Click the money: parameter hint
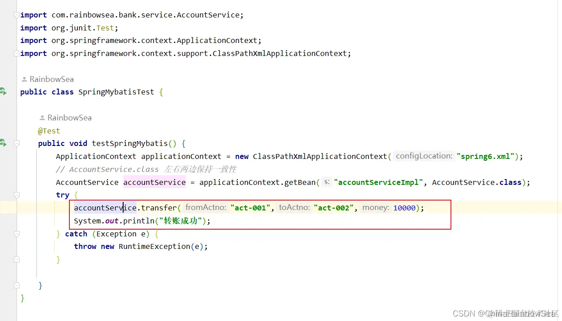The image size is (562, 321). tap(375, 208)
